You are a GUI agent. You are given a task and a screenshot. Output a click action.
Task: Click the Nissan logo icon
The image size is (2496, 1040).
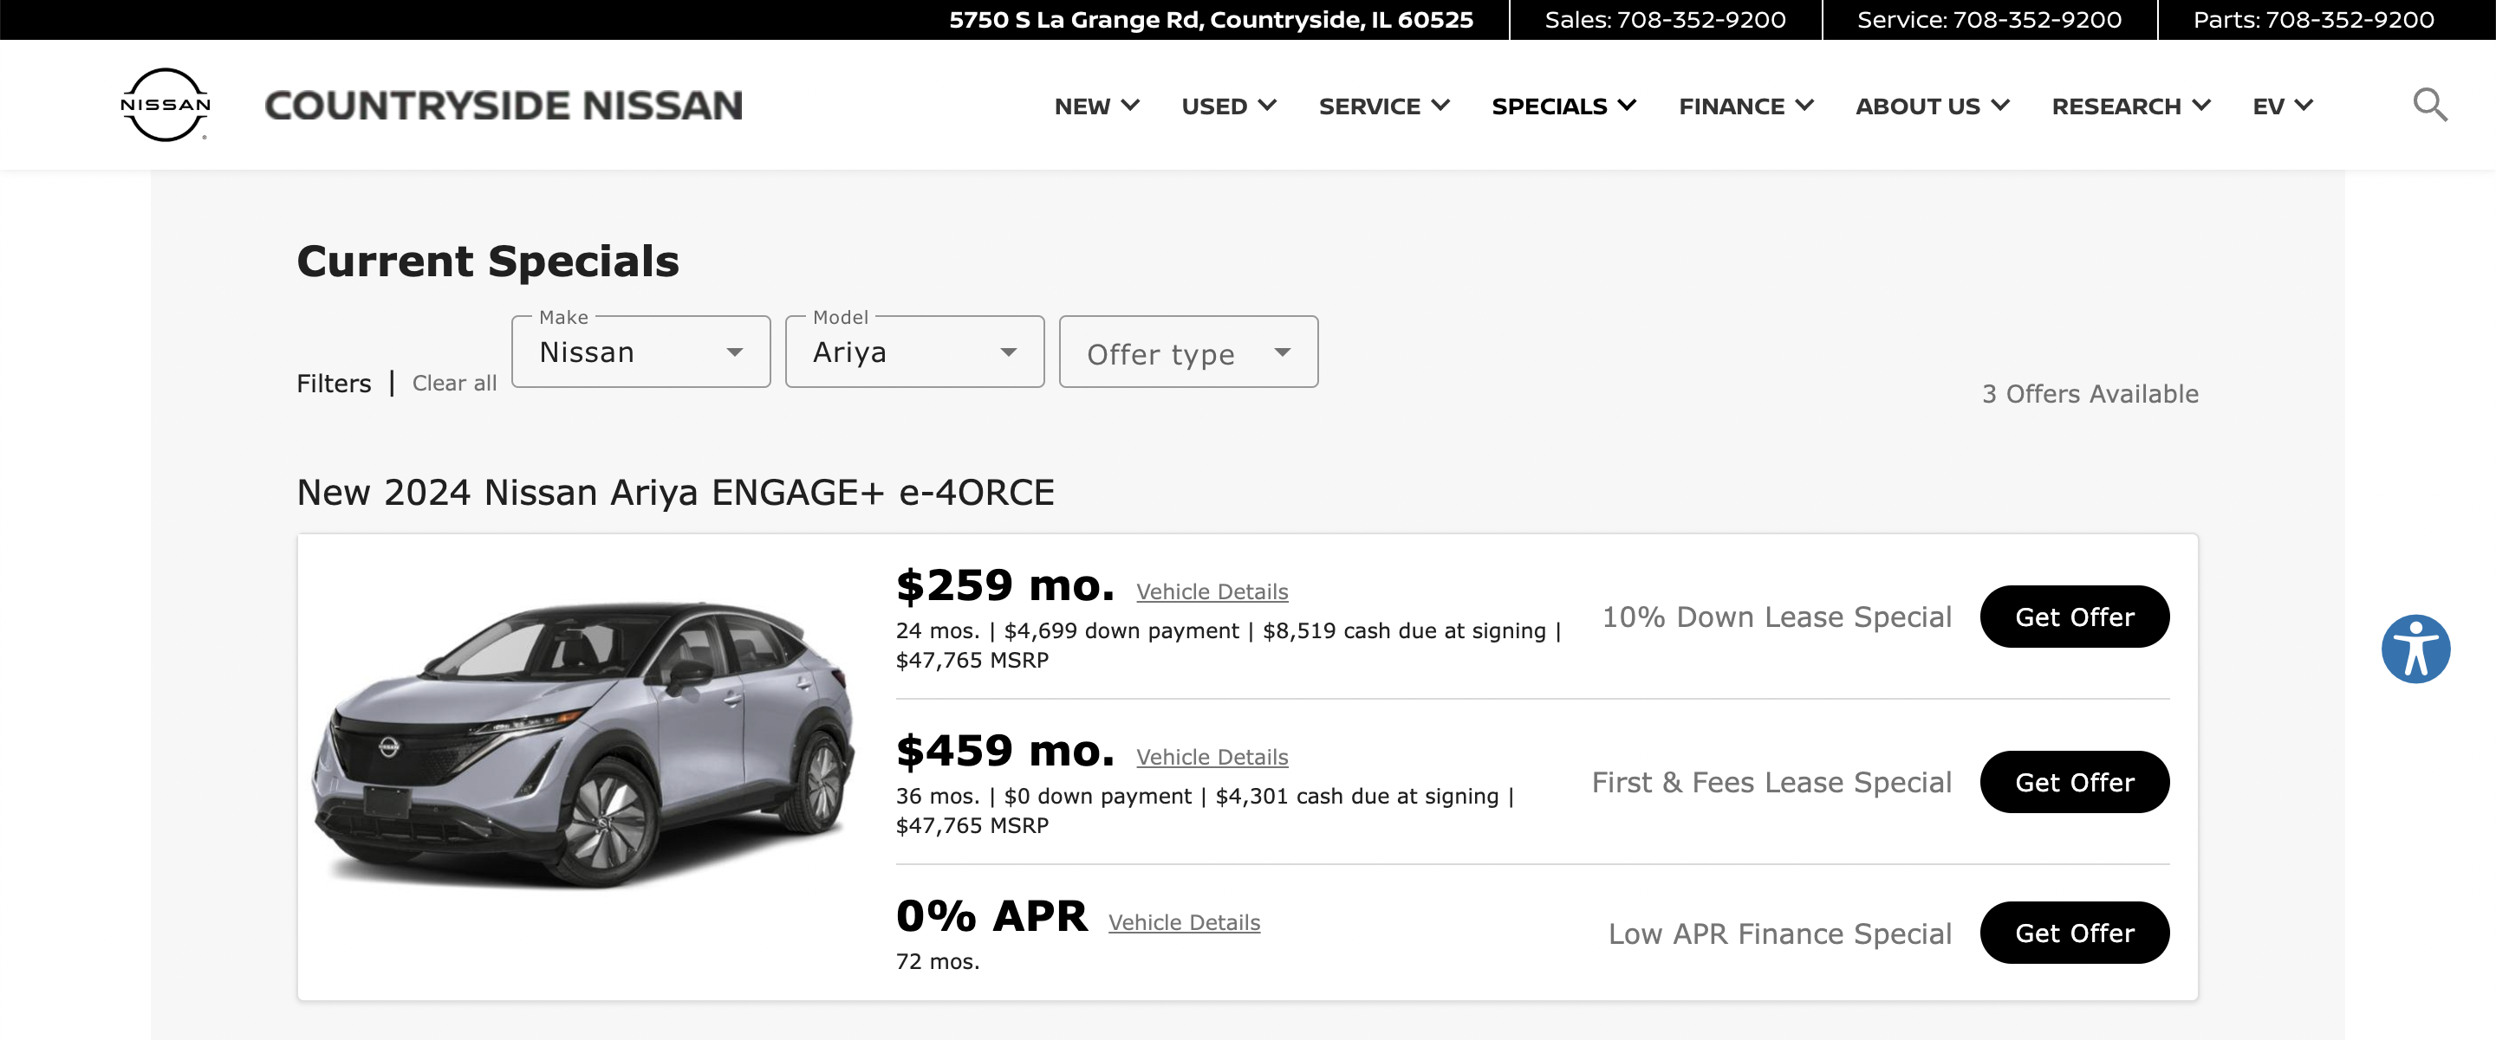click(x=165, y=105)
